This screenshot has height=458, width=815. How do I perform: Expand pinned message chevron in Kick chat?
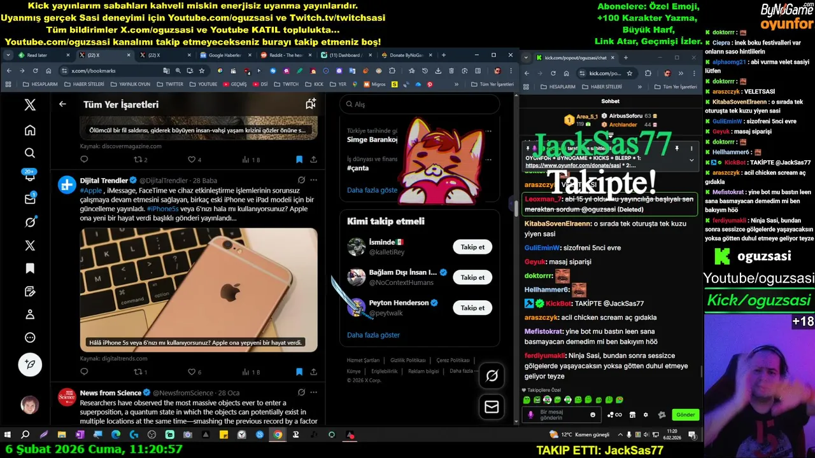click(691, 160)
